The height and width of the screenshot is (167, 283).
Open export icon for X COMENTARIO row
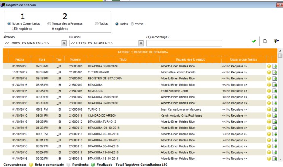(275, 72)
